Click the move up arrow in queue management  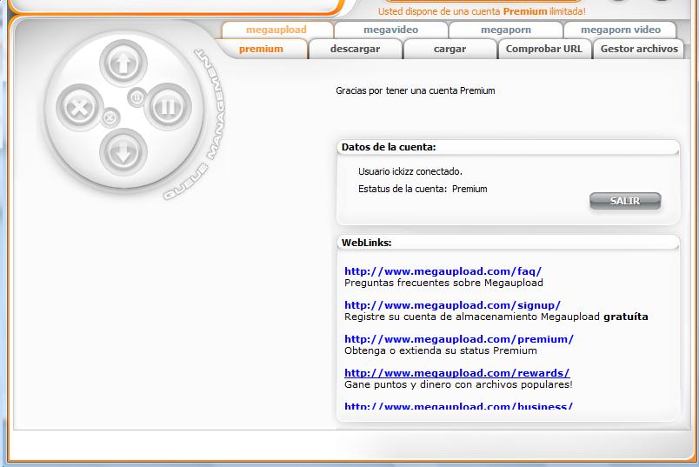(123, 64)
